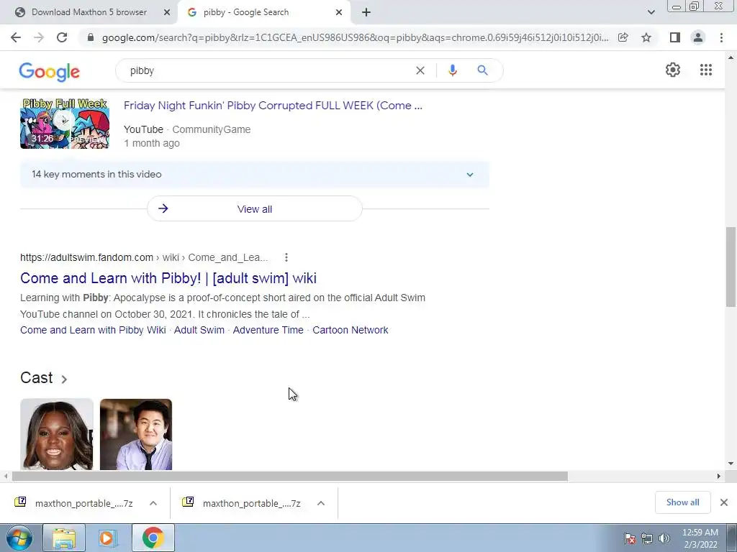The width and height of the screenshot is (737, 552).
Task: View site information via lock icon
Action: (91, 37)
